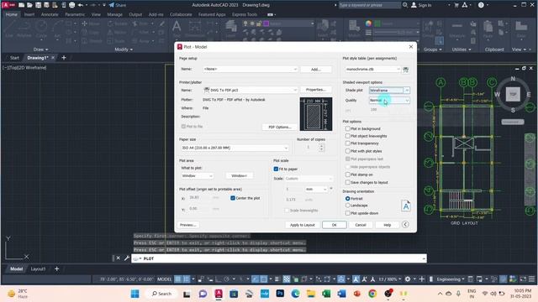Click the search magnifier next to keyword field
This screenshot has height=302, width=538.
pyautogui.click(x=405, y=5)
